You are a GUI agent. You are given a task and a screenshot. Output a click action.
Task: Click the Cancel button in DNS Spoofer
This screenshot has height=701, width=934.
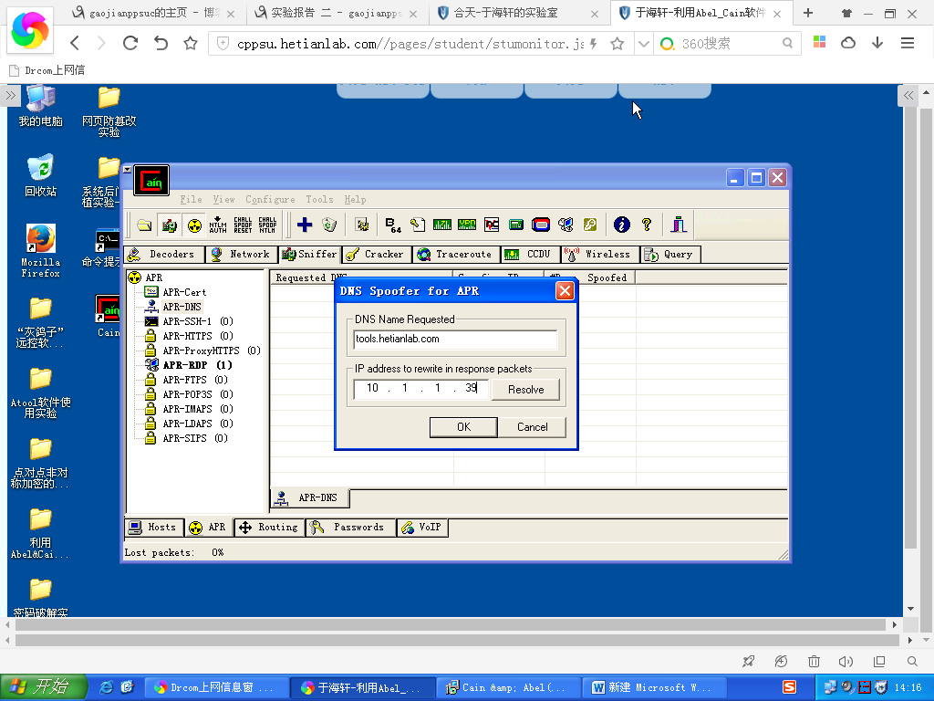[x=532, y=427]
